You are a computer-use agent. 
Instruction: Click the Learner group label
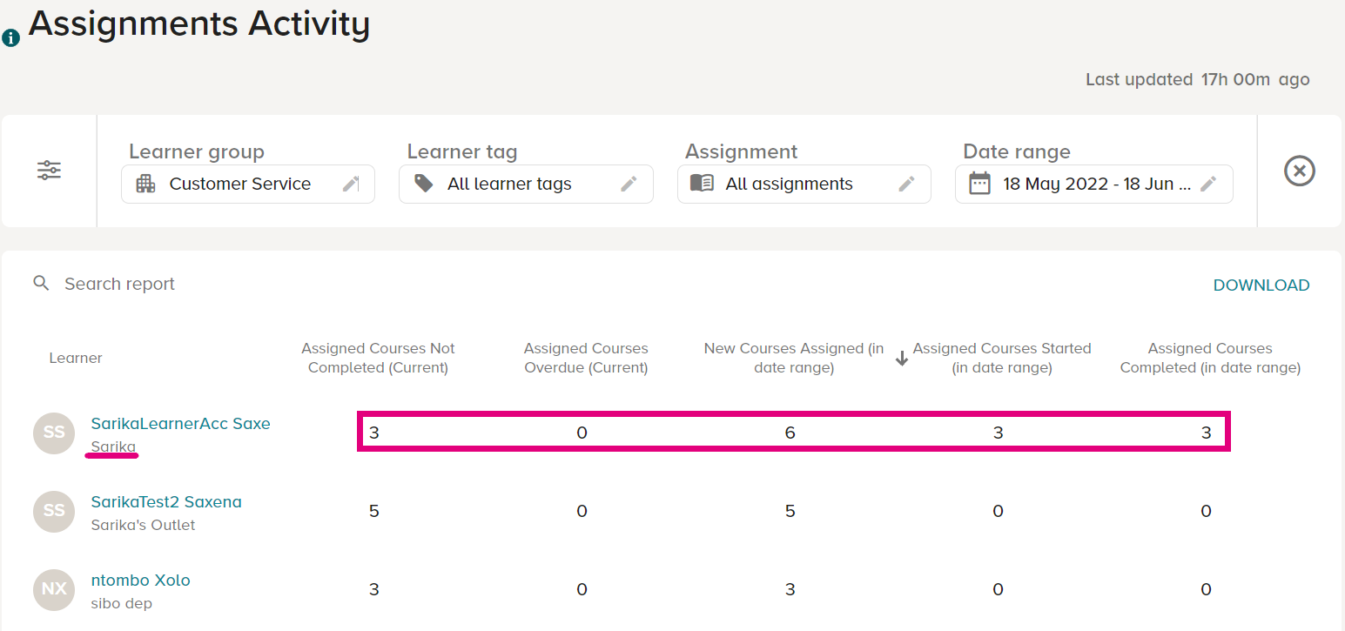197,151
